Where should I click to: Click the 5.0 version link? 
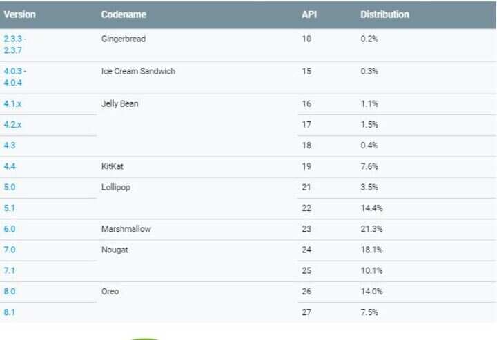pos(10,188)
